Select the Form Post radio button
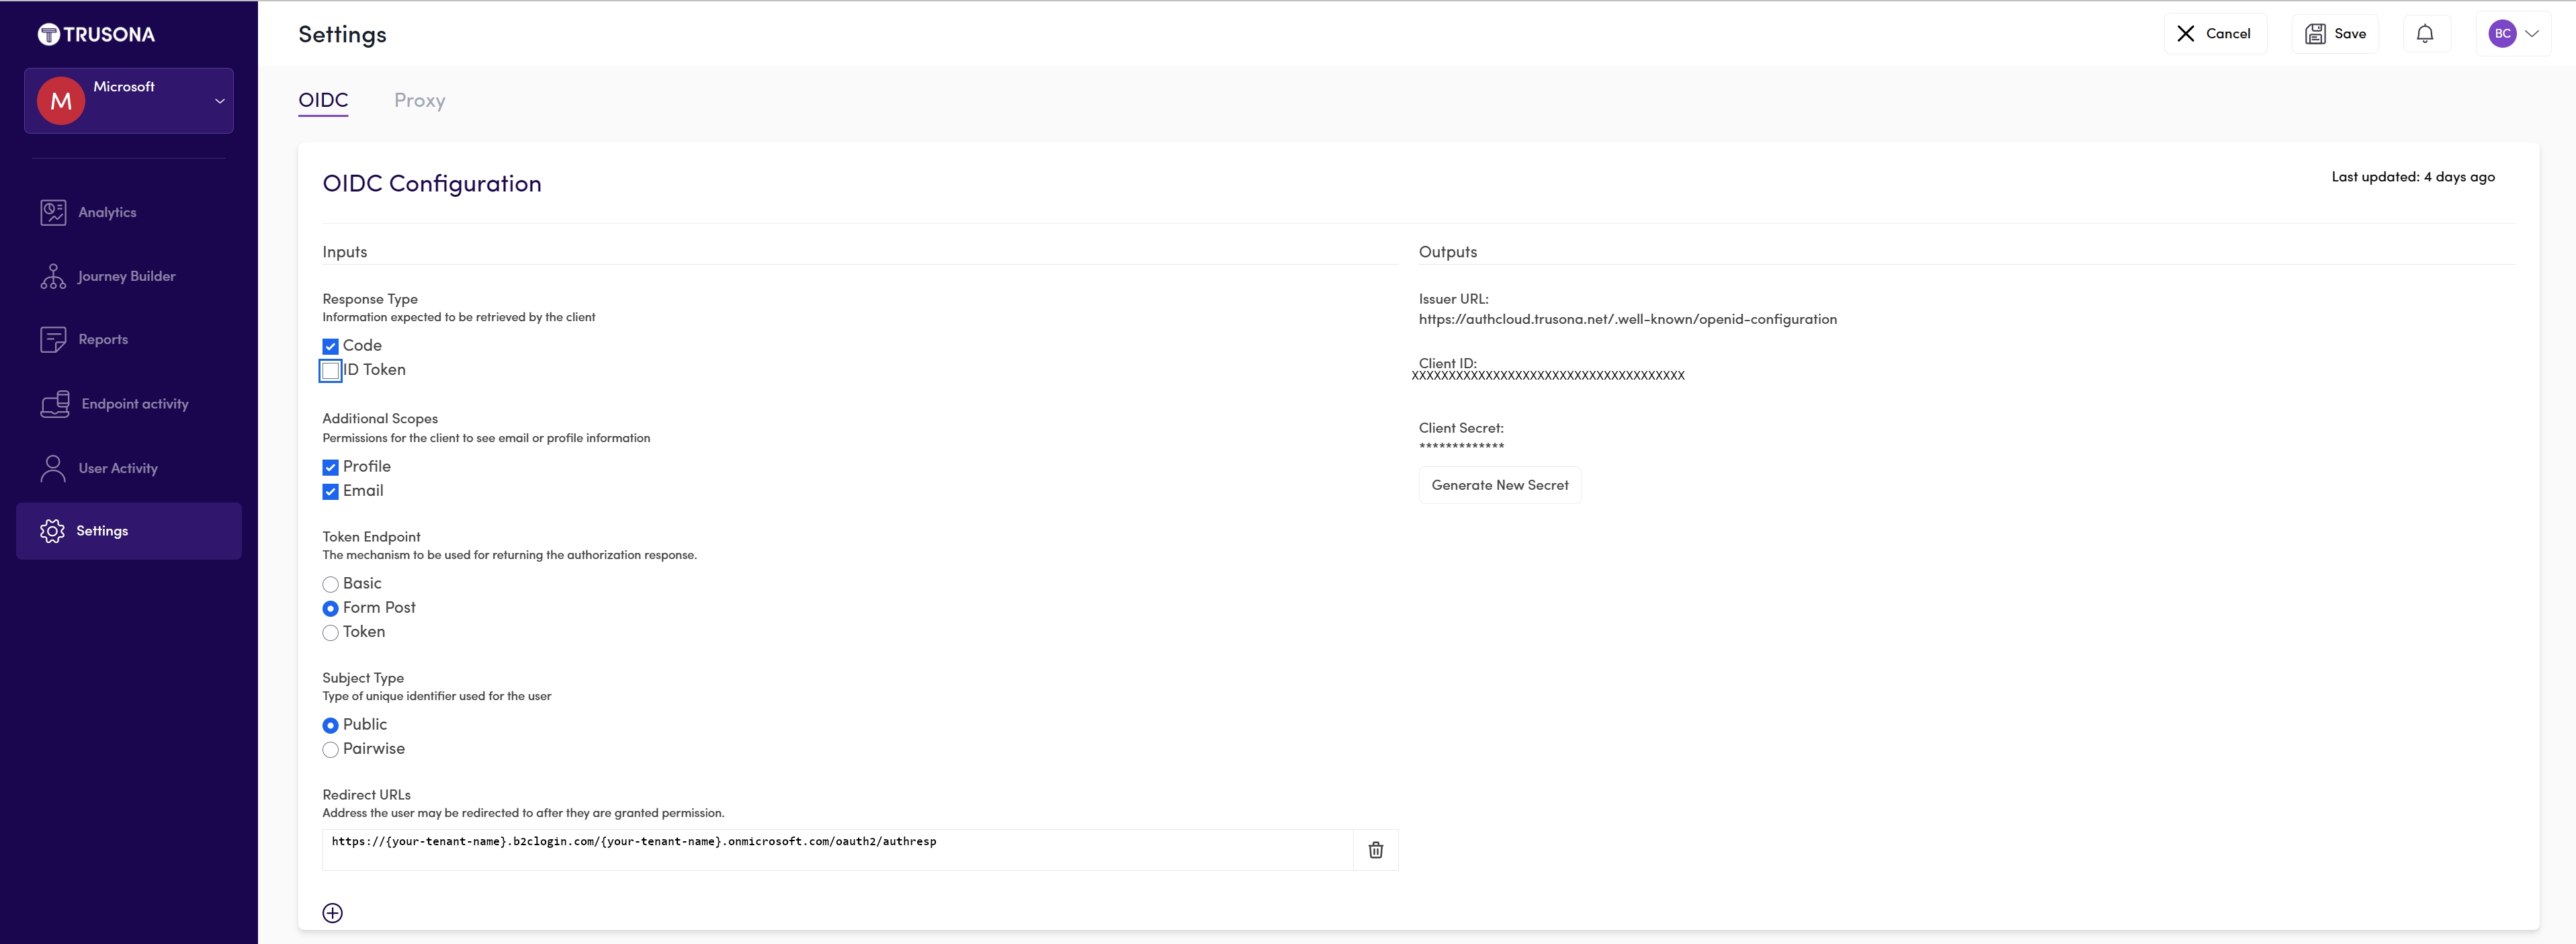This screenshot has height=944, width=2576. (330, 608)
